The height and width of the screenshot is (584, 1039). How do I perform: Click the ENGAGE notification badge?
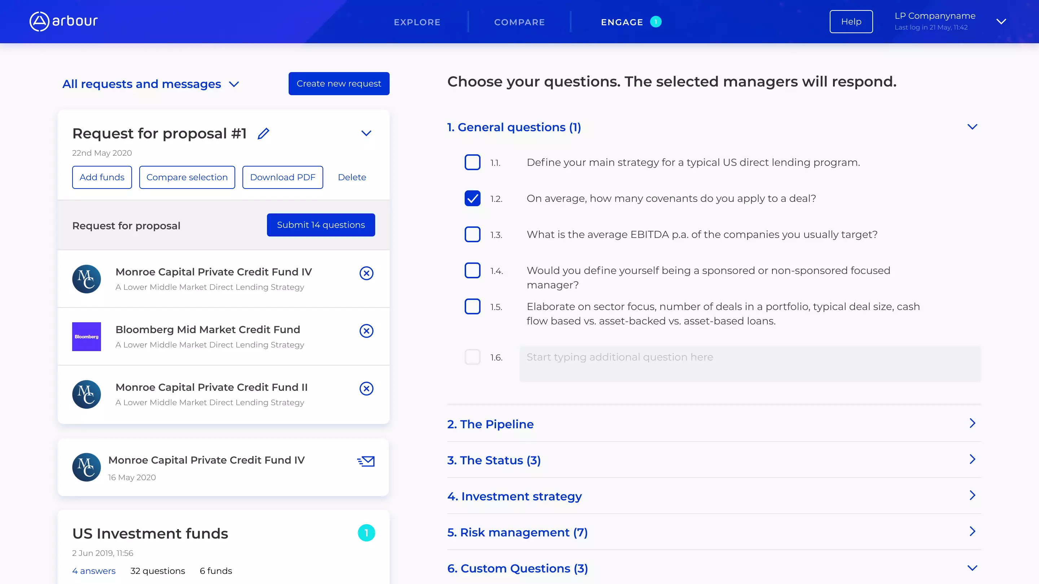coord(656,21)
